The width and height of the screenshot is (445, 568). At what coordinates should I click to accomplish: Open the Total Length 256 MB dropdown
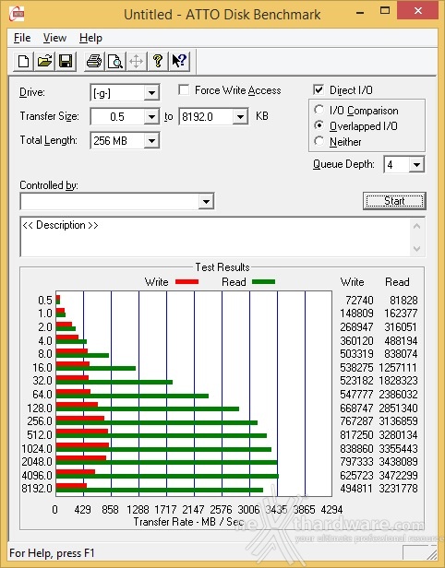coord(151,141)
